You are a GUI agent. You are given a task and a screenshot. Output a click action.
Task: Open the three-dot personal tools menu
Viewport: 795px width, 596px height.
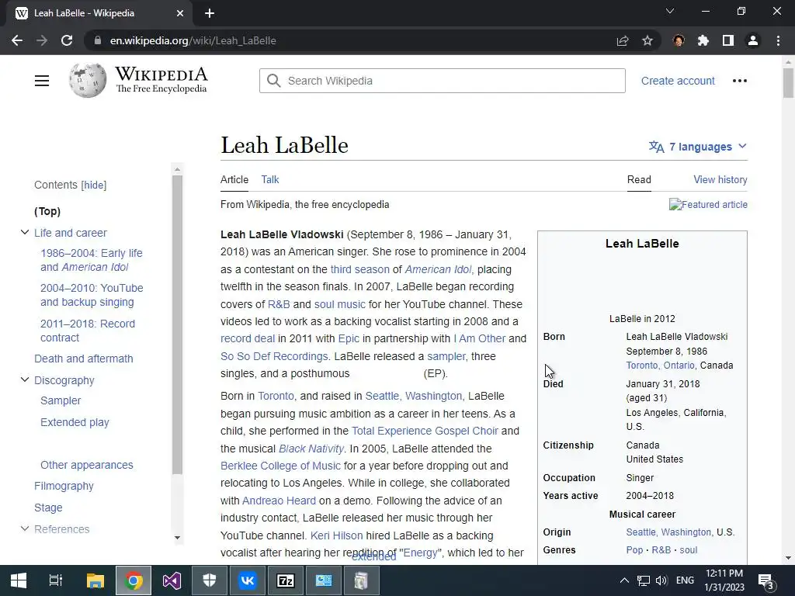pos(740,81)
